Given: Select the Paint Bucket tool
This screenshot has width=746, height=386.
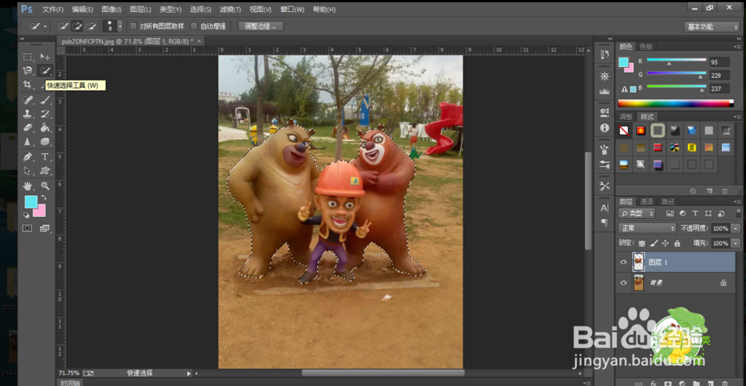Looking at the screenshot, I should [x=46, y=127].
